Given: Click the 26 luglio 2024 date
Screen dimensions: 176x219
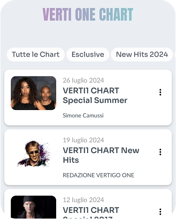Looking at the screenshot, I should 83,80.
